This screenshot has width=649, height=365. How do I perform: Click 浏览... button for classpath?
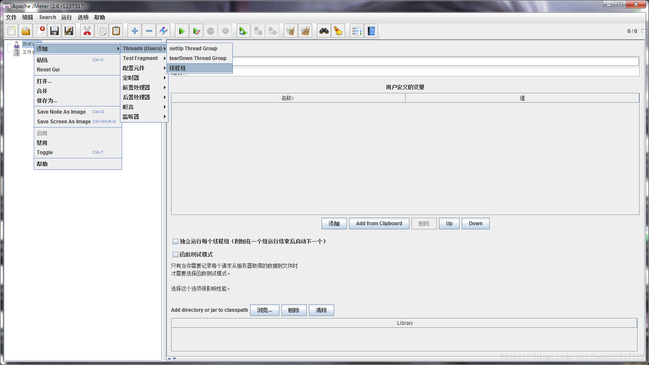coord(265,310)
